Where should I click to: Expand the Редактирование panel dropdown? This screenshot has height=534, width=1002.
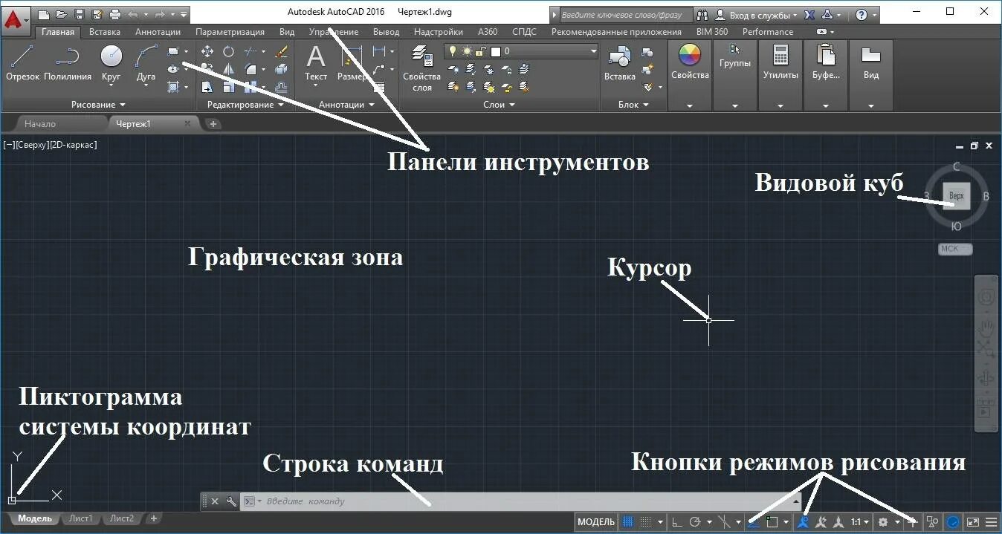point(245,105)
